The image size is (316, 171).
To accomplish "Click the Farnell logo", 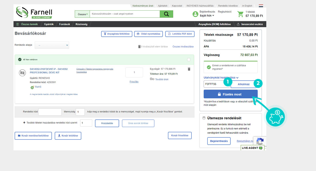I will (x=34, y=13).
